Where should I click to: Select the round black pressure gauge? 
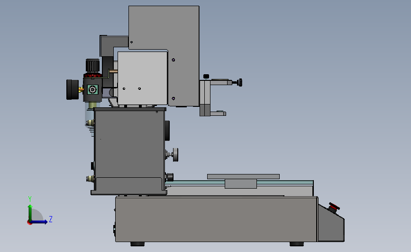[x=73, y=89]
